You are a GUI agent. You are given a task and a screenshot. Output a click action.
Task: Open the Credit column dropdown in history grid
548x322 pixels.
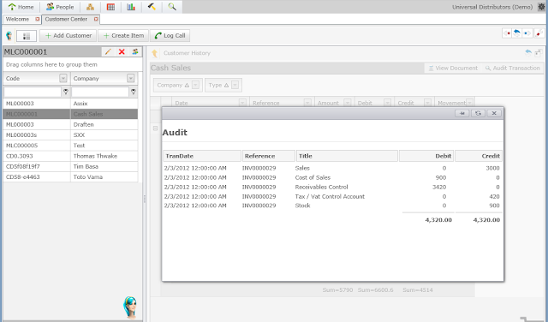(x=427, y=103)
